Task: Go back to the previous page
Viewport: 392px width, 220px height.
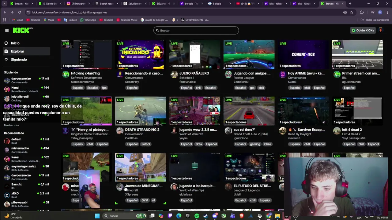Action: (5, 12)
